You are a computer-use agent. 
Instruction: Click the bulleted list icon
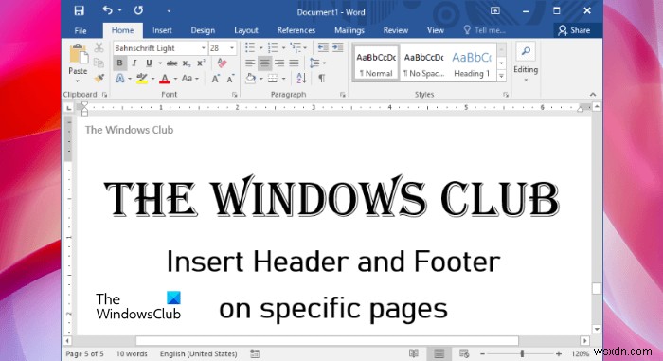coord(250,47)
